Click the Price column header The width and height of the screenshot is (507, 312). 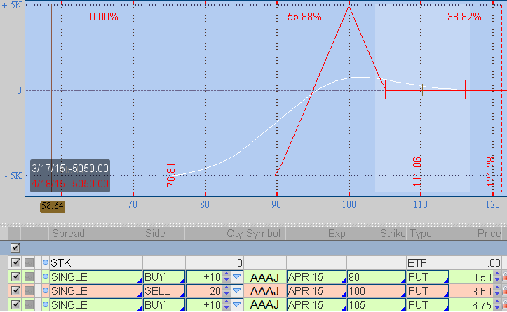476,233
